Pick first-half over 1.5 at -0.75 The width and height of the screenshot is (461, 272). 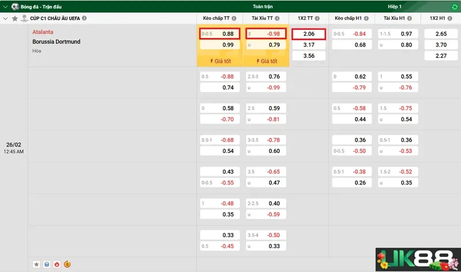[398, 108]
